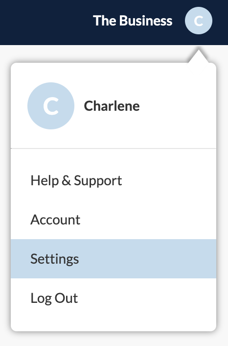The image size is (228, 346).
Task: Click The Business name in header
Action: (133, 21)
